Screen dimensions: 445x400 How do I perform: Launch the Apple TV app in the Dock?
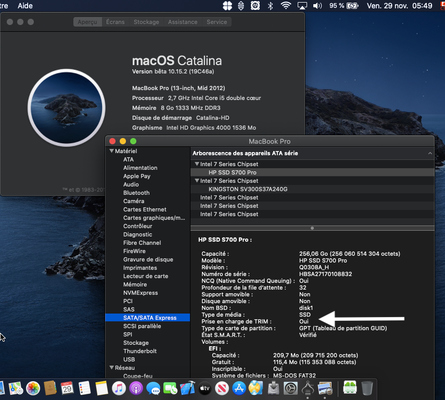pyautogui.click(x=205, y=388)
